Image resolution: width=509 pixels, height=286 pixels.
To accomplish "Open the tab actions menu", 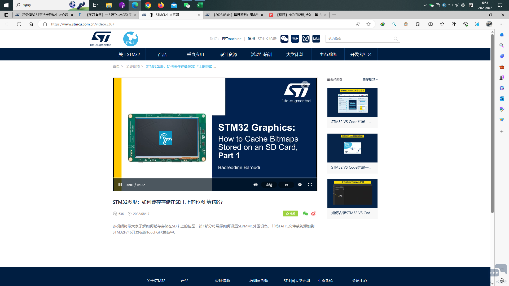I will coord(6,15).
